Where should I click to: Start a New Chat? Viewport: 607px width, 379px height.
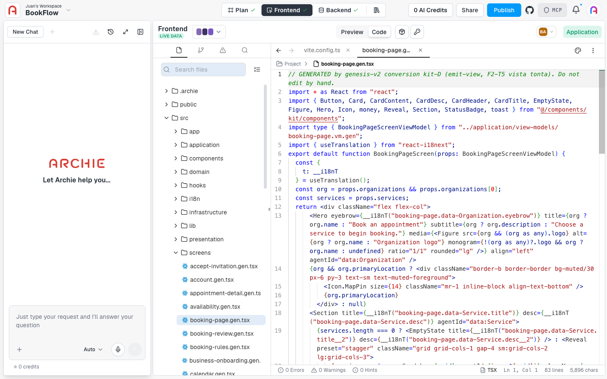(x=26, y=32)
